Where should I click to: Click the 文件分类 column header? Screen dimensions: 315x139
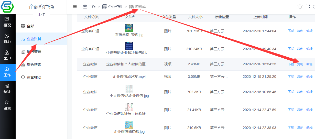[91, 17]
